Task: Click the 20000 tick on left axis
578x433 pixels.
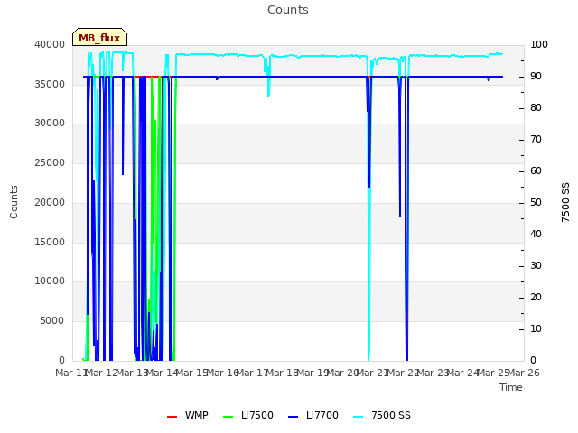Action: (50, 202)
